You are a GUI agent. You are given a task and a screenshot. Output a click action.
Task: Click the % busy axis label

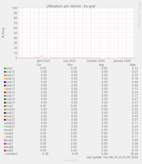click(x=3, y=33)
